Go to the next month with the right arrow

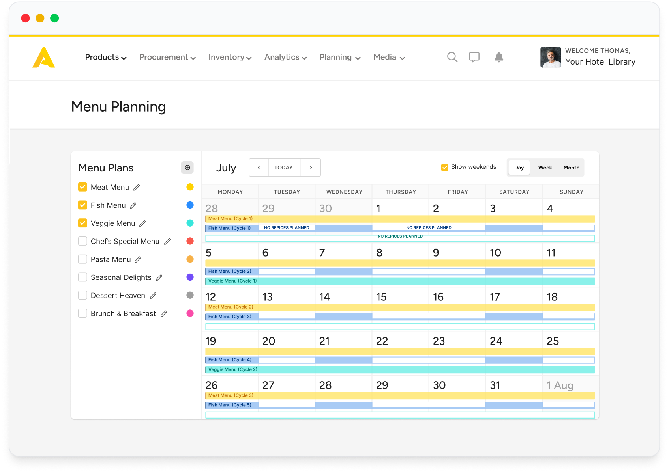(x=311, y=167)
